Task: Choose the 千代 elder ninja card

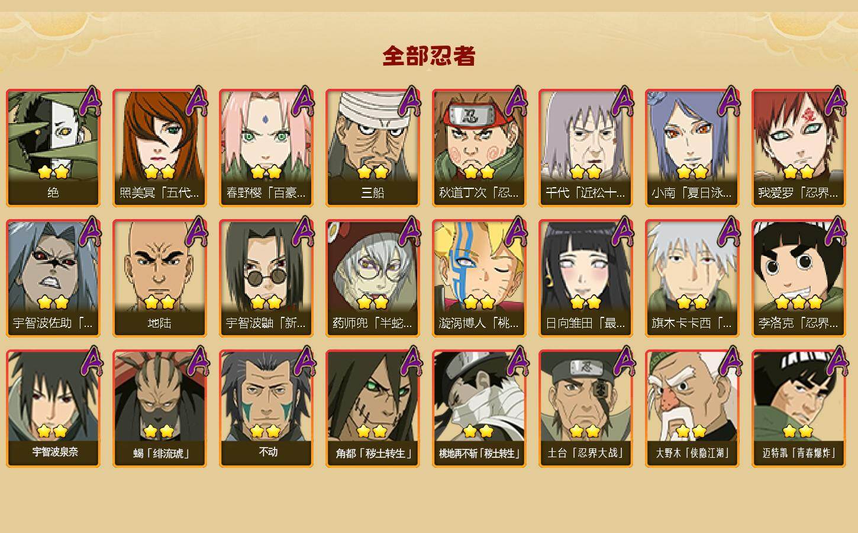Action: click(x=586, y=148)
